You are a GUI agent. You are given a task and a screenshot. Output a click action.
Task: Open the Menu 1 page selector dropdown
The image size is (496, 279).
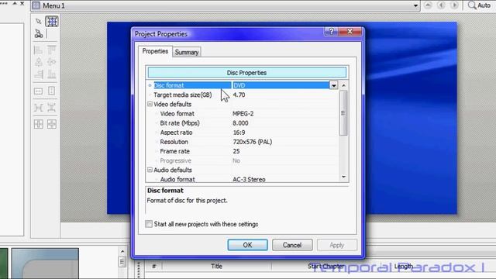point(415,5)
